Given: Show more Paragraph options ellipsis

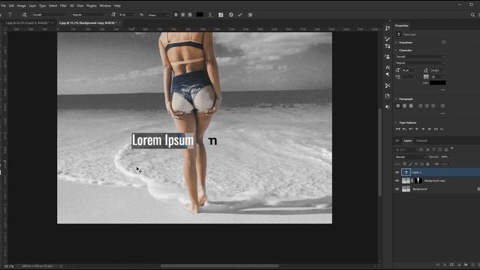Looking at the screenshot, I should pyautogui.click(x=442, y=113).
